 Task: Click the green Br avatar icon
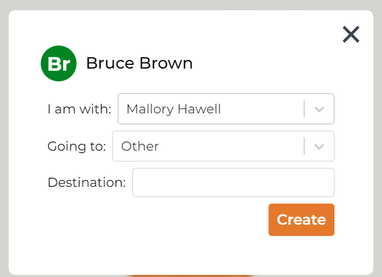[x=58, y=64]
